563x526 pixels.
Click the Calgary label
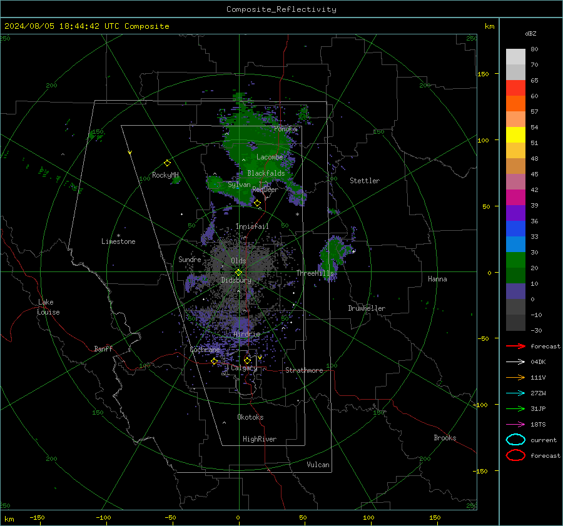(x=244, y=368)
